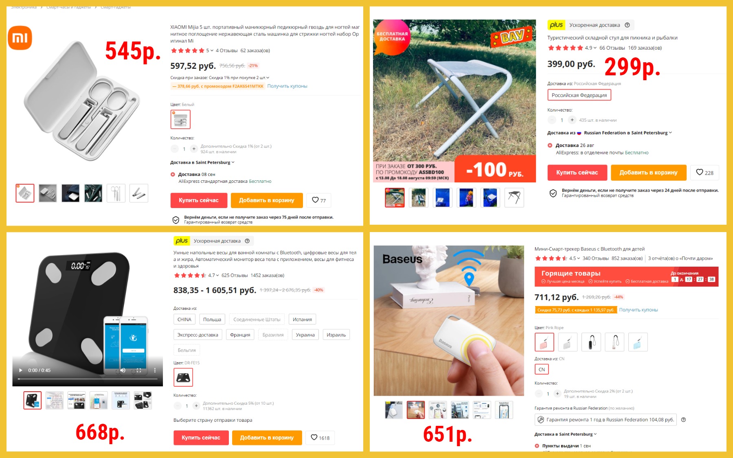Image resolution: width=733 pixels, height=458 pixels.
Task: Expand Доставка в Saint Petersburg dropdown for manicure set
Action: [x=202, y=162]
